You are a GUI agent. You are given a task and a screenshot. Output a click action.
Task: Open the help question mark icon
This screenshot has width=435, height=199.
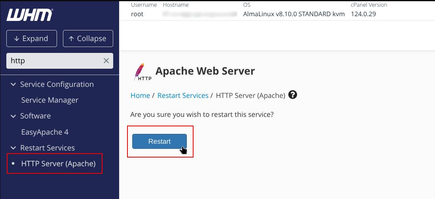(293, 95)
